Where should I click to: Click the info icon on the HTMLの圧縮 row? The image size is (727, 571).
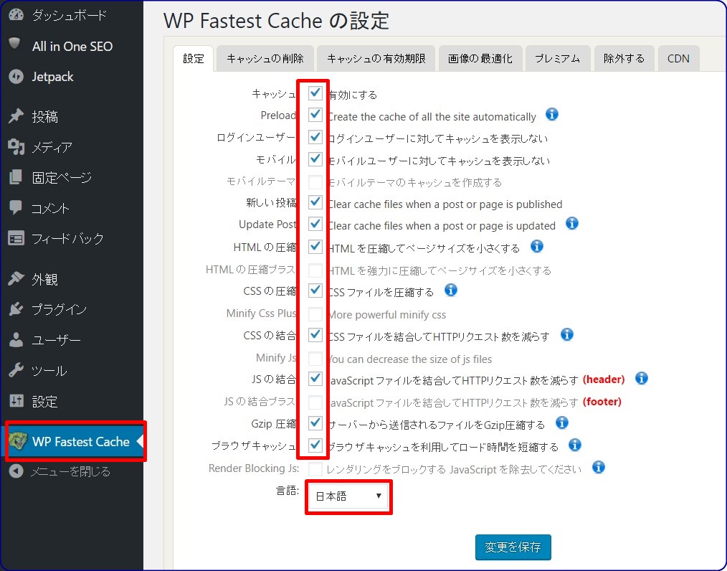click(537, 246)
